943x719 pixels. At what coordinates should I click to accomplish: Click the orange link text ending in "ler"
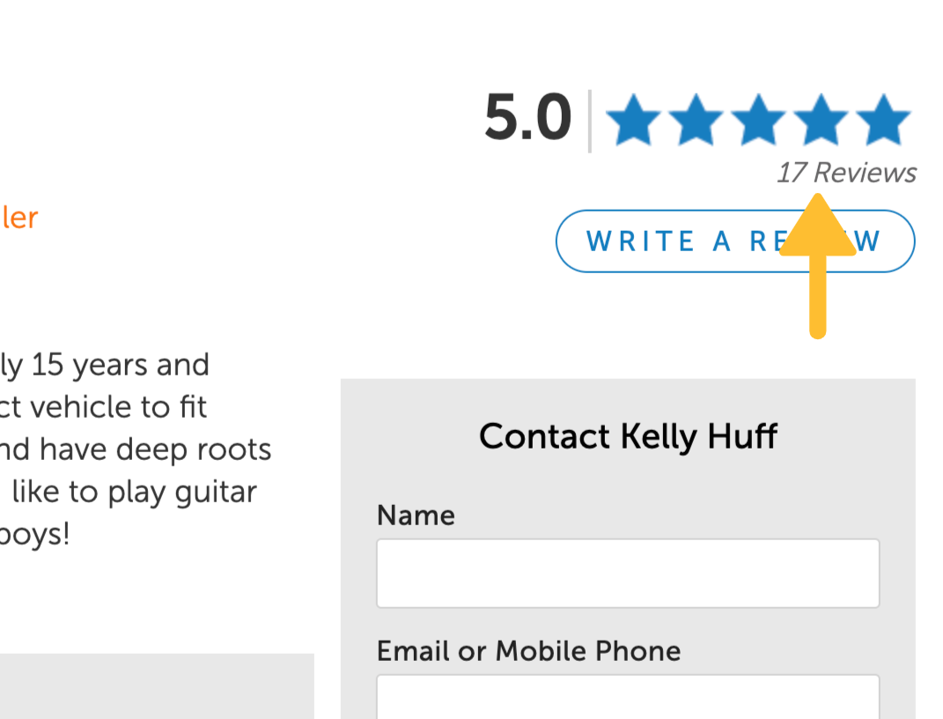(18, 218)
